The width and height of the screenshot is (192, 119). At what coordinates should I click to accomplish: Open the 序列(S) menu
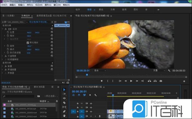point(30,5)
